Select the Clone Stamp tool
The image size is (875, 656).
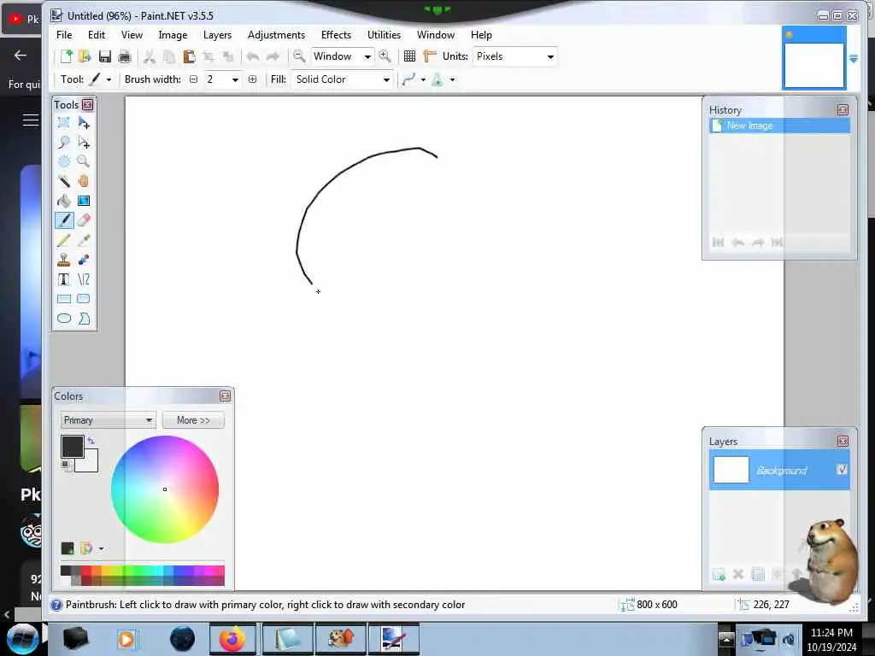pyautogui.click(x=63, y=260)
